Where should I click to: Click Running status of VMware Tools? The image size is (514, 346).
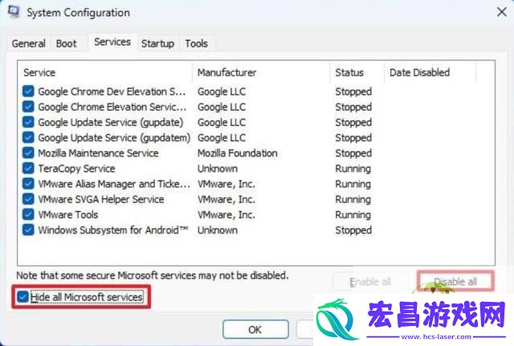[x=353, y=215]
